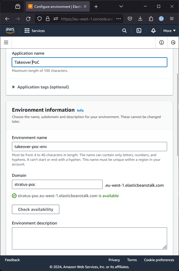List all tabs dropdown arrow
Screen dimensions: 179x271
click(x=121, y=6)
